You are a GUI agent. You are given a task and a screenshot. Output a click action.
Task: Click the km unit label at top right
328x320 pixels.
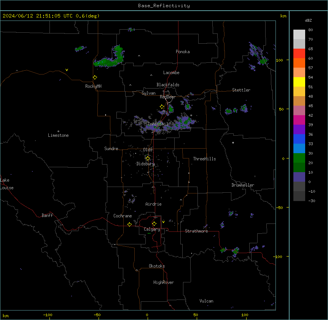283,16
